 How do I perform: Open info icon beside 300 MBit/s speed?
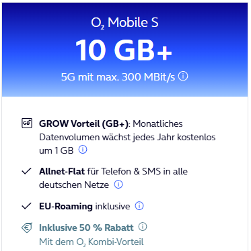(183, 77)
